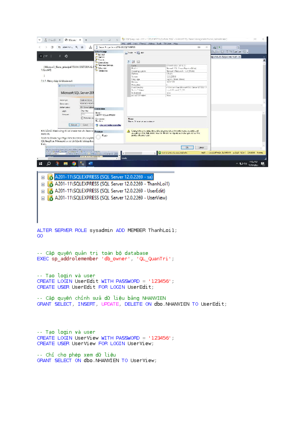Image resolution: width=305 pixels, height=431 pixels.
Task: Open the Script dropdown arrow
Action: pyautogui.click(x=135, y=53)
